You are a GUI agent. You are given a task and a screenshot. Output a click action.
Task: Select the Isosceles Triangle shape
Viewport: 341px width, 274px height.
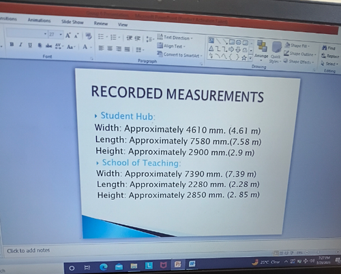211,48
